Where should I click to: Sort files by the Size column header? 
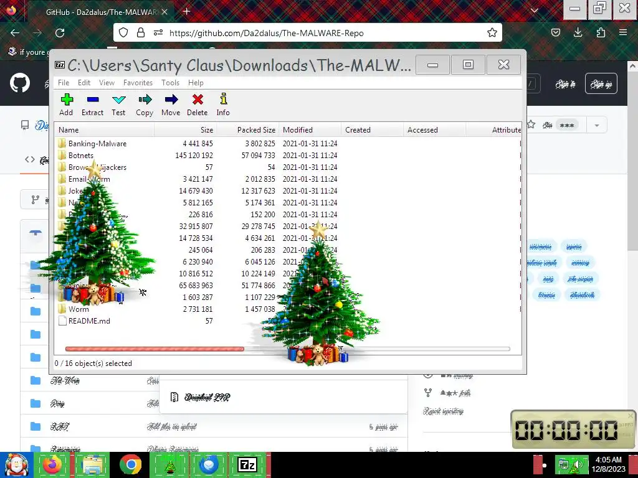click(x=186, y=129)
